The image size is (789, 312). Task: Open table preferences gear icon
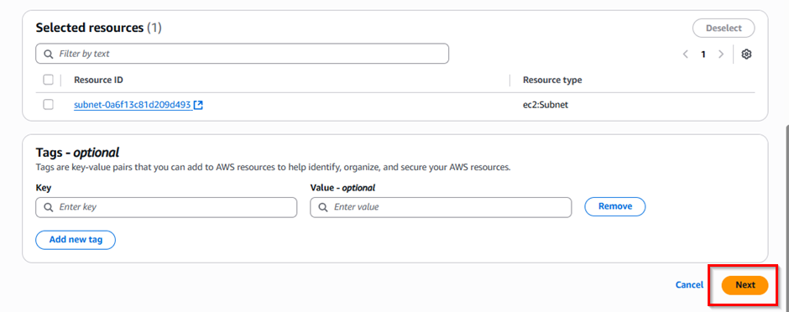(x=747, y=55)
